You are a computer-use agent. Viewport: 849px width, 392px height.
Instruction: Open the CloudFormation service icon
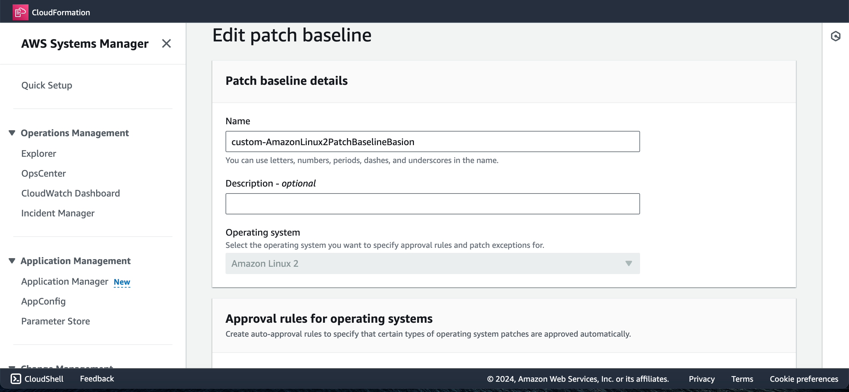tap(20, 12)
